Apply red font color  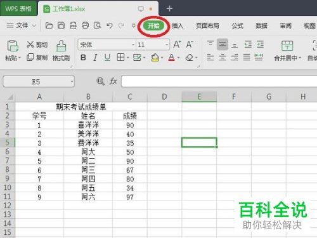[x=171, y=57]
